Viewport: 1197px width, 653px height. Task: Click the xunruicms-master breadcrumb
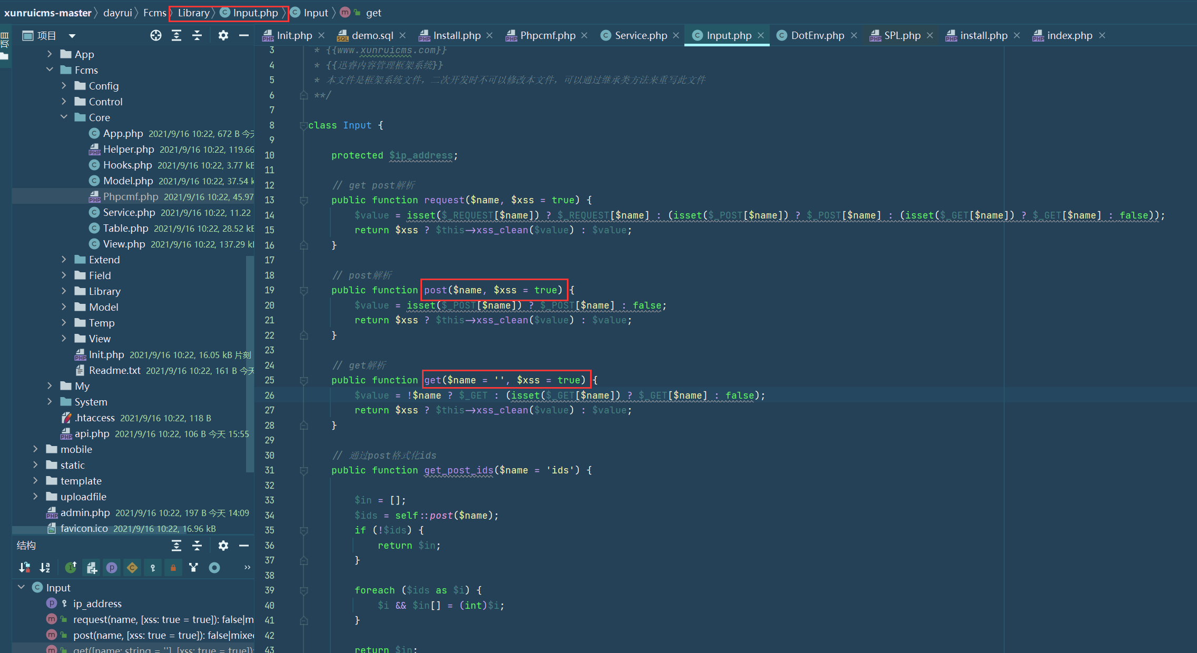[x=48, y=13]
